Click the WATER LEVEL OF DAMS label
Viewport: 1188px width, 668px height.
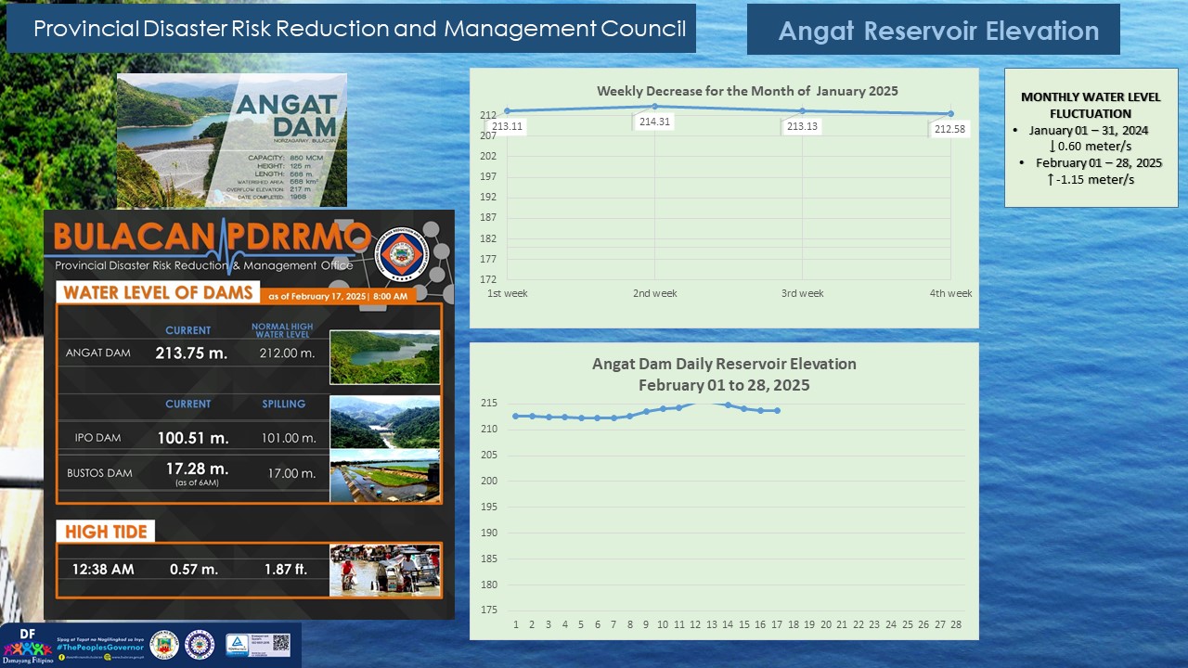click(x=159, y=292)
